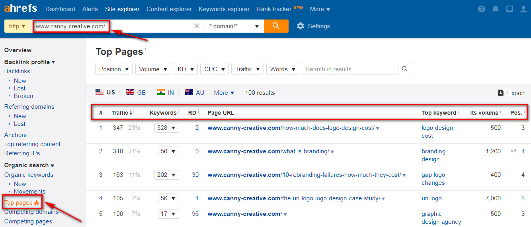Expand the More countries dropdown
The image size is (531, 227).
(x=224, y=93)
